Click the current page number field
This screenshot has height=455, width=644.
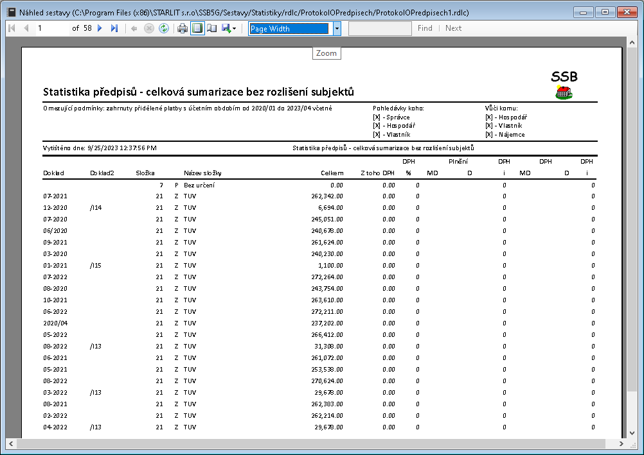[51, 28]
